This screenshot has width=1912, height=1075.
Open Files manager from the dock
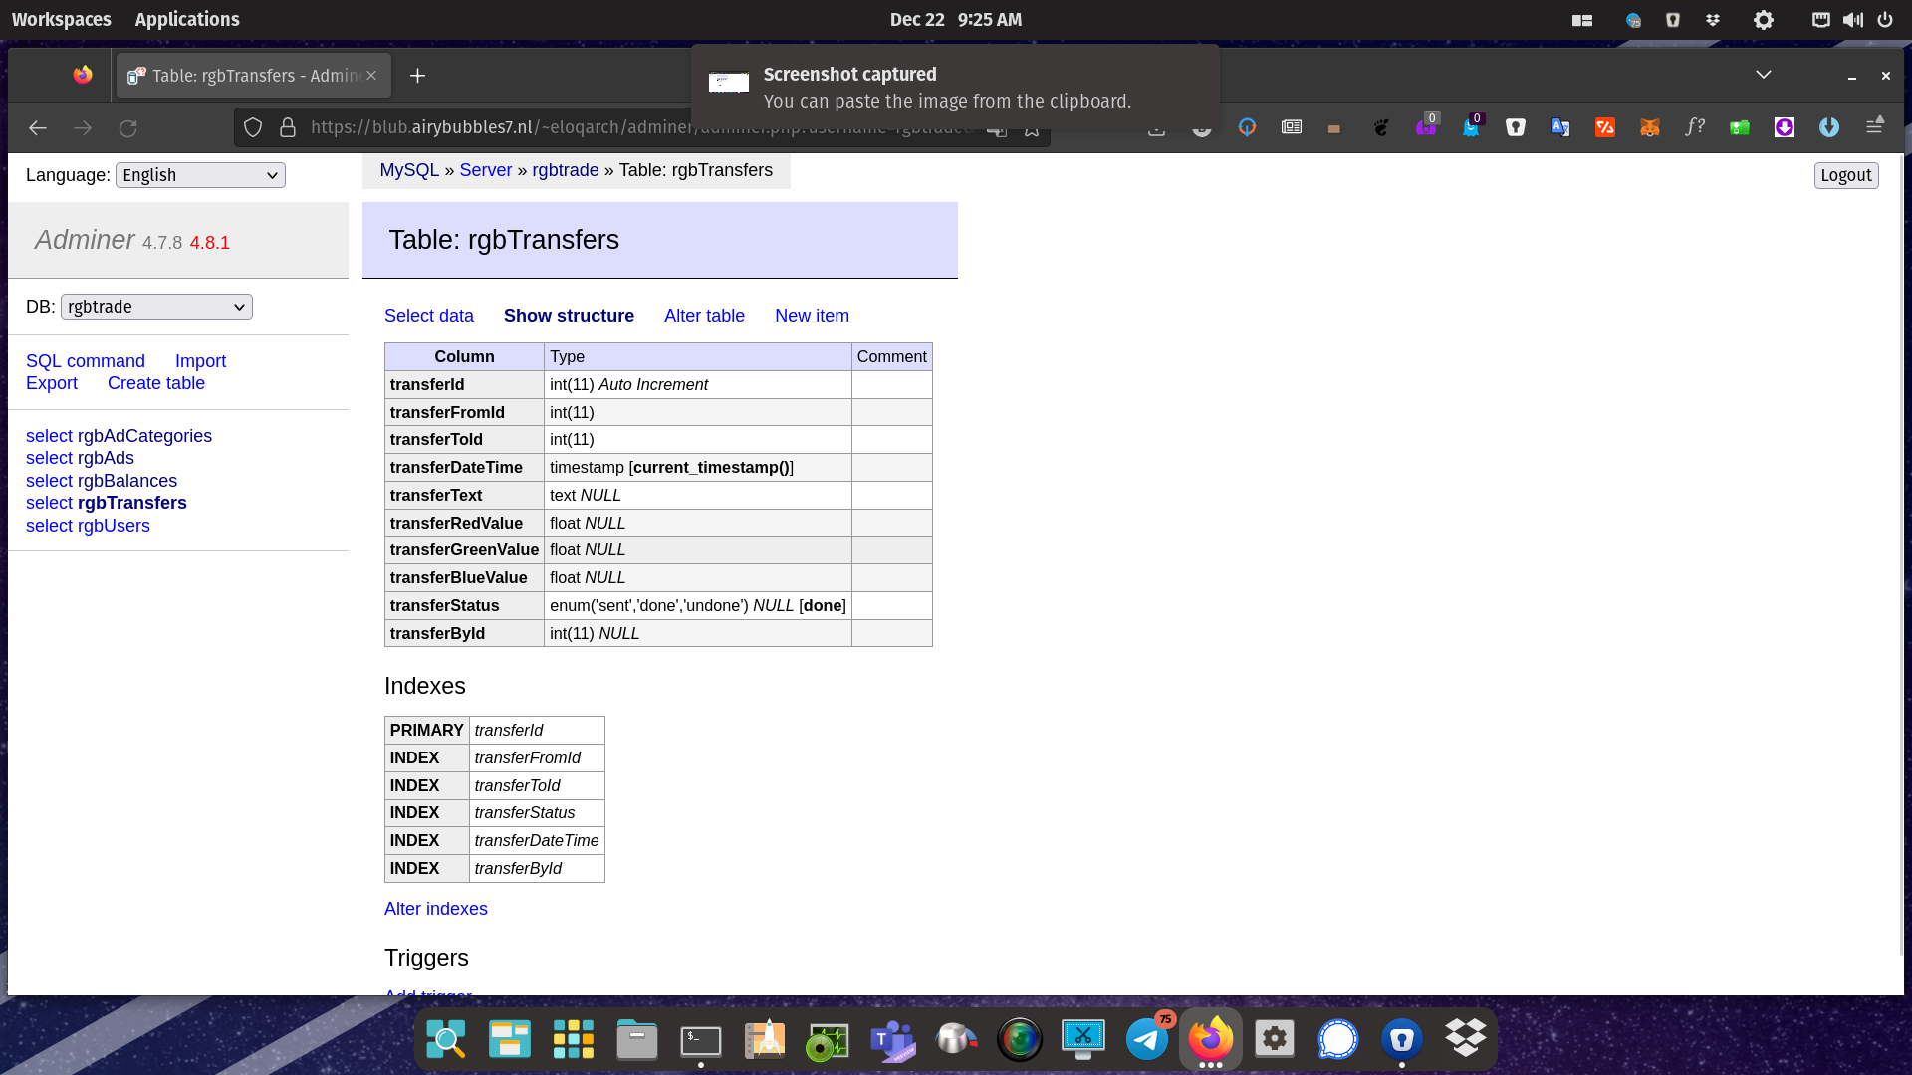coord(637,1039)
